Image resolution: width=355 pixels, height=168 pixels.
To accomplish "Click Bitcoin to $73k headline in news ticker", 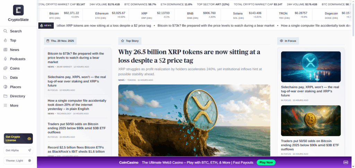I will (x=216, y=26).
